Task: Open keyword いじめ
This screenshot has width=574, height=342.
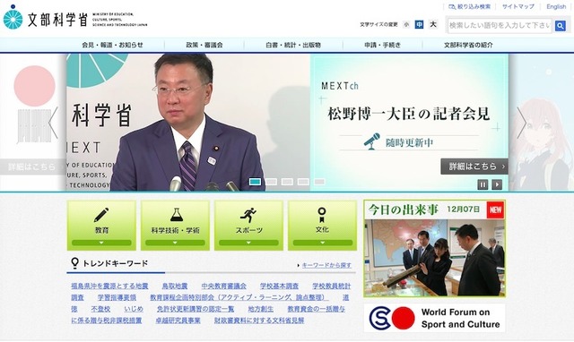Action: click(x=134, y=309)
